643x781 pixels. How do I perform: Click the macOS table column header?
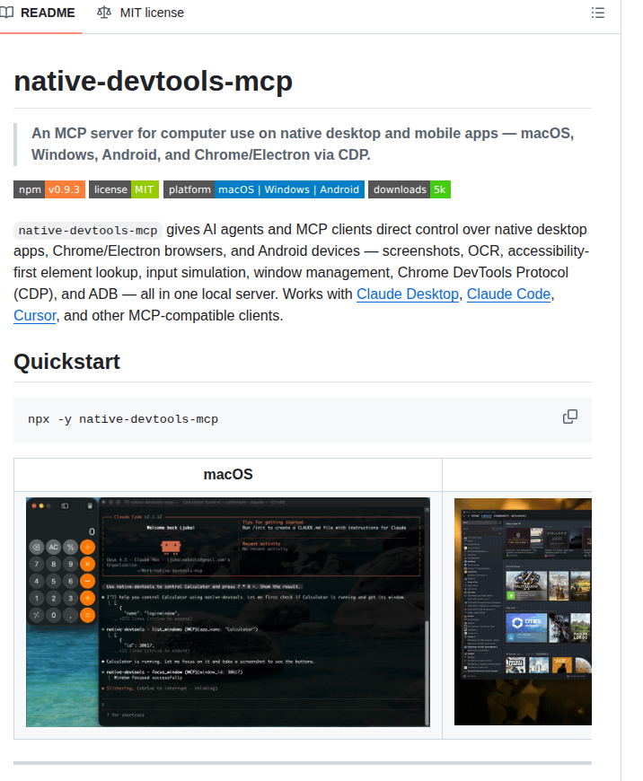click(228, 474)
